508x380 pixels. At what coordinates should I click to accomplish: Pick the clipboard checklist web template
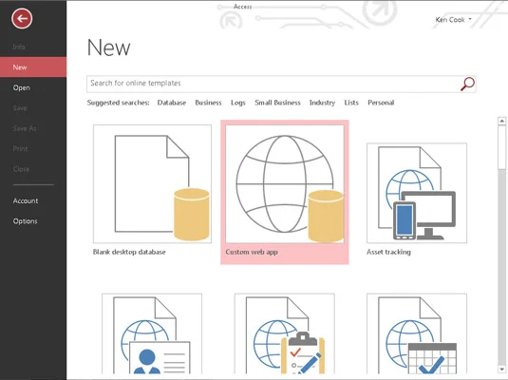[285, 334]
